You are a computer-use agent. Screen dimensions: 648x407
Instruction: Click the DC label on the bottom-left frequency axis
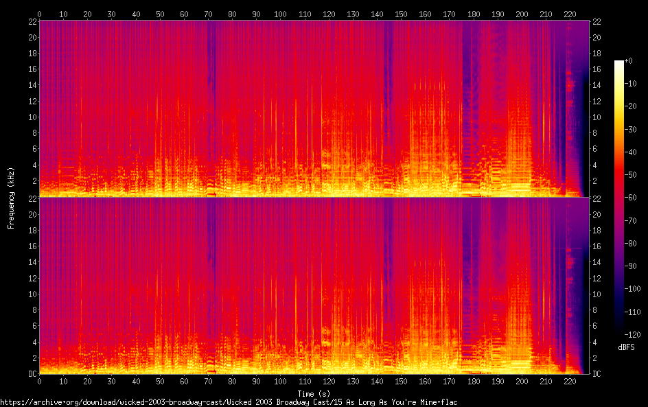(x=31, y=373)
